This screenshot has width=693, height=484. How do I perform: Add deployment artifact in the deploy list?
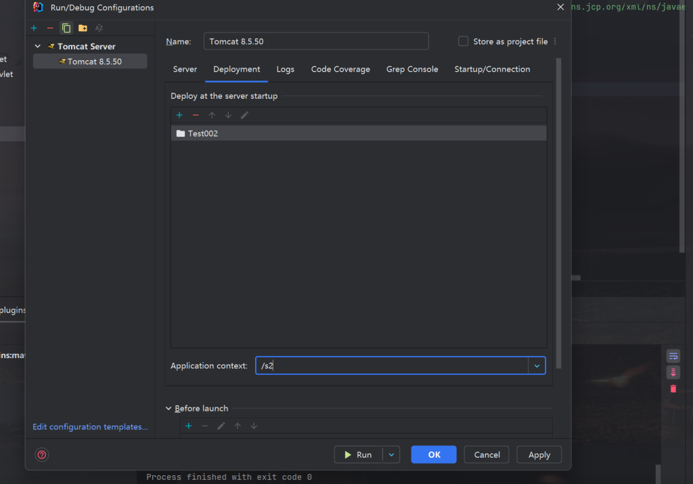point(179,115)
